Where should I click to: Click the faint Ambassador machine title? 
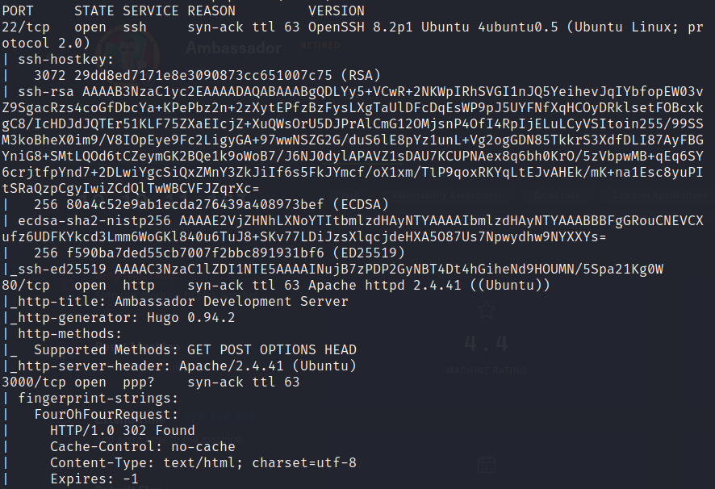233,48
